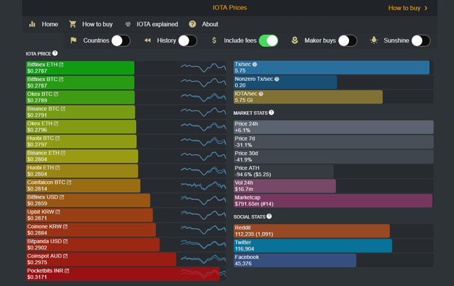
Task: Click the Tx/sec 5.75 stat bar
Action: point(331,67)
